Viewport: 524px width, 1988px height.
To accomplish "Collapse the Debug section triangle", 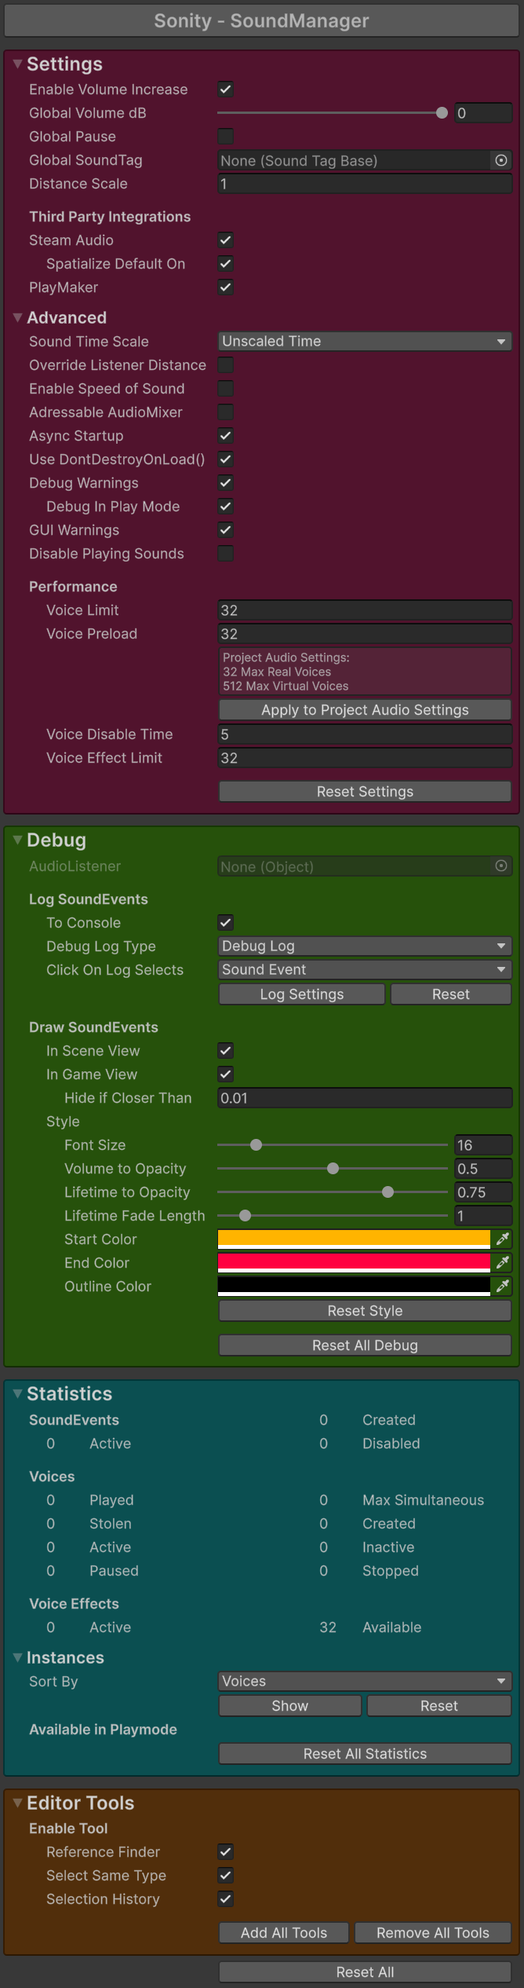I will (17, 840).
